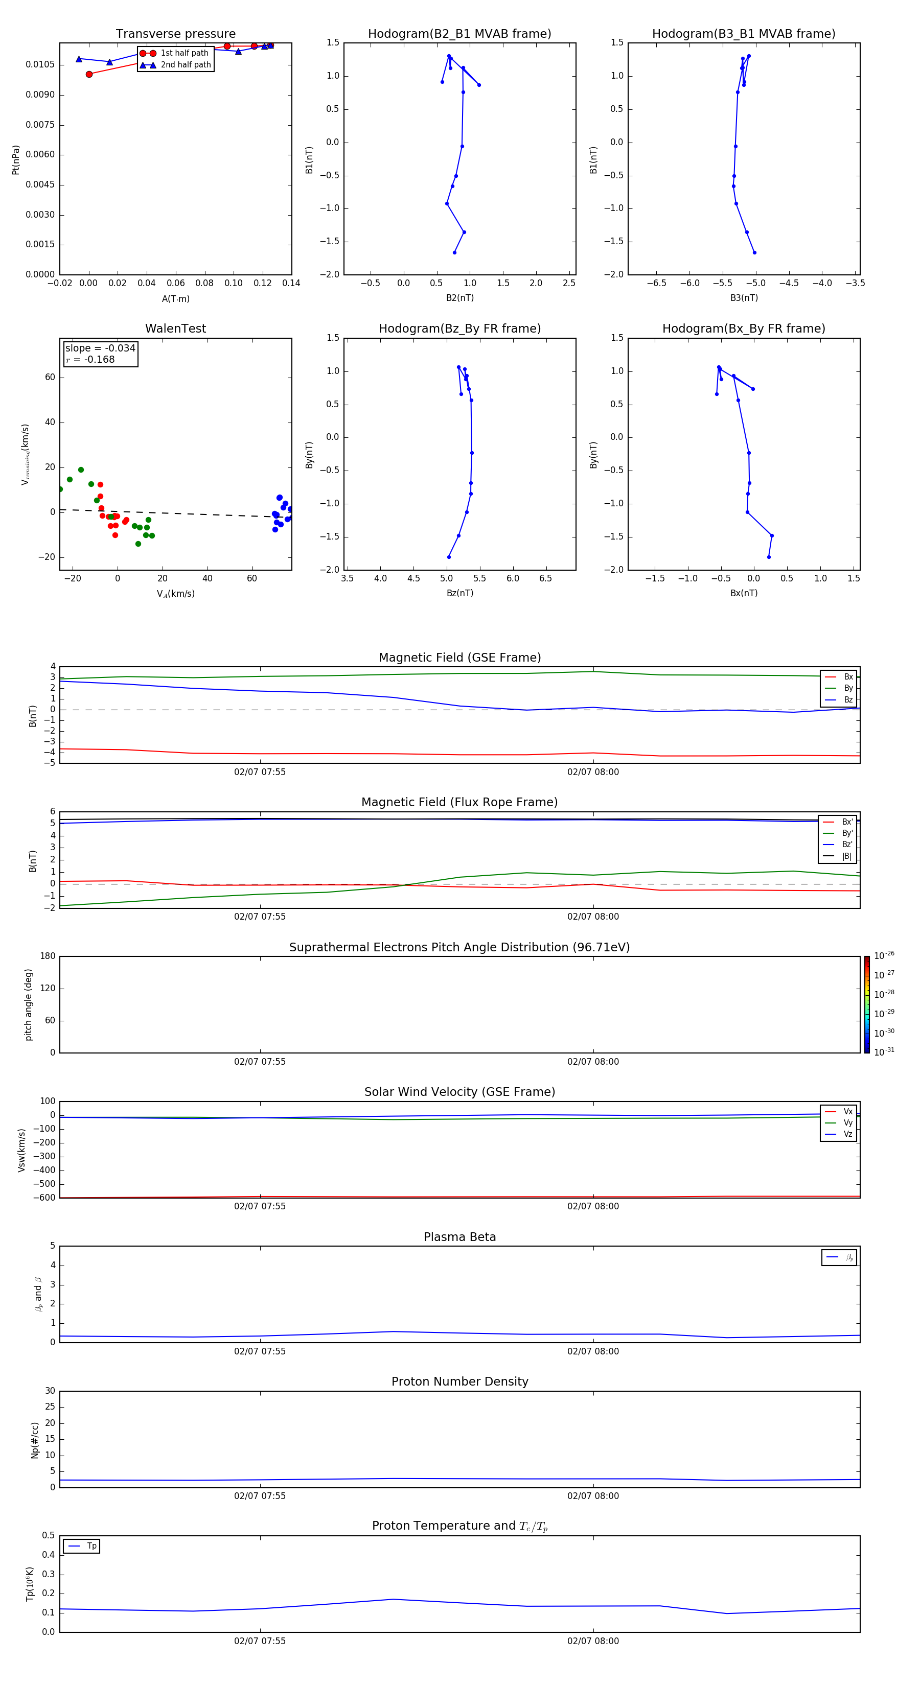Click the 2nd half path legend entry
Screen dimensions: 920x1686
(x=175, y=65)
